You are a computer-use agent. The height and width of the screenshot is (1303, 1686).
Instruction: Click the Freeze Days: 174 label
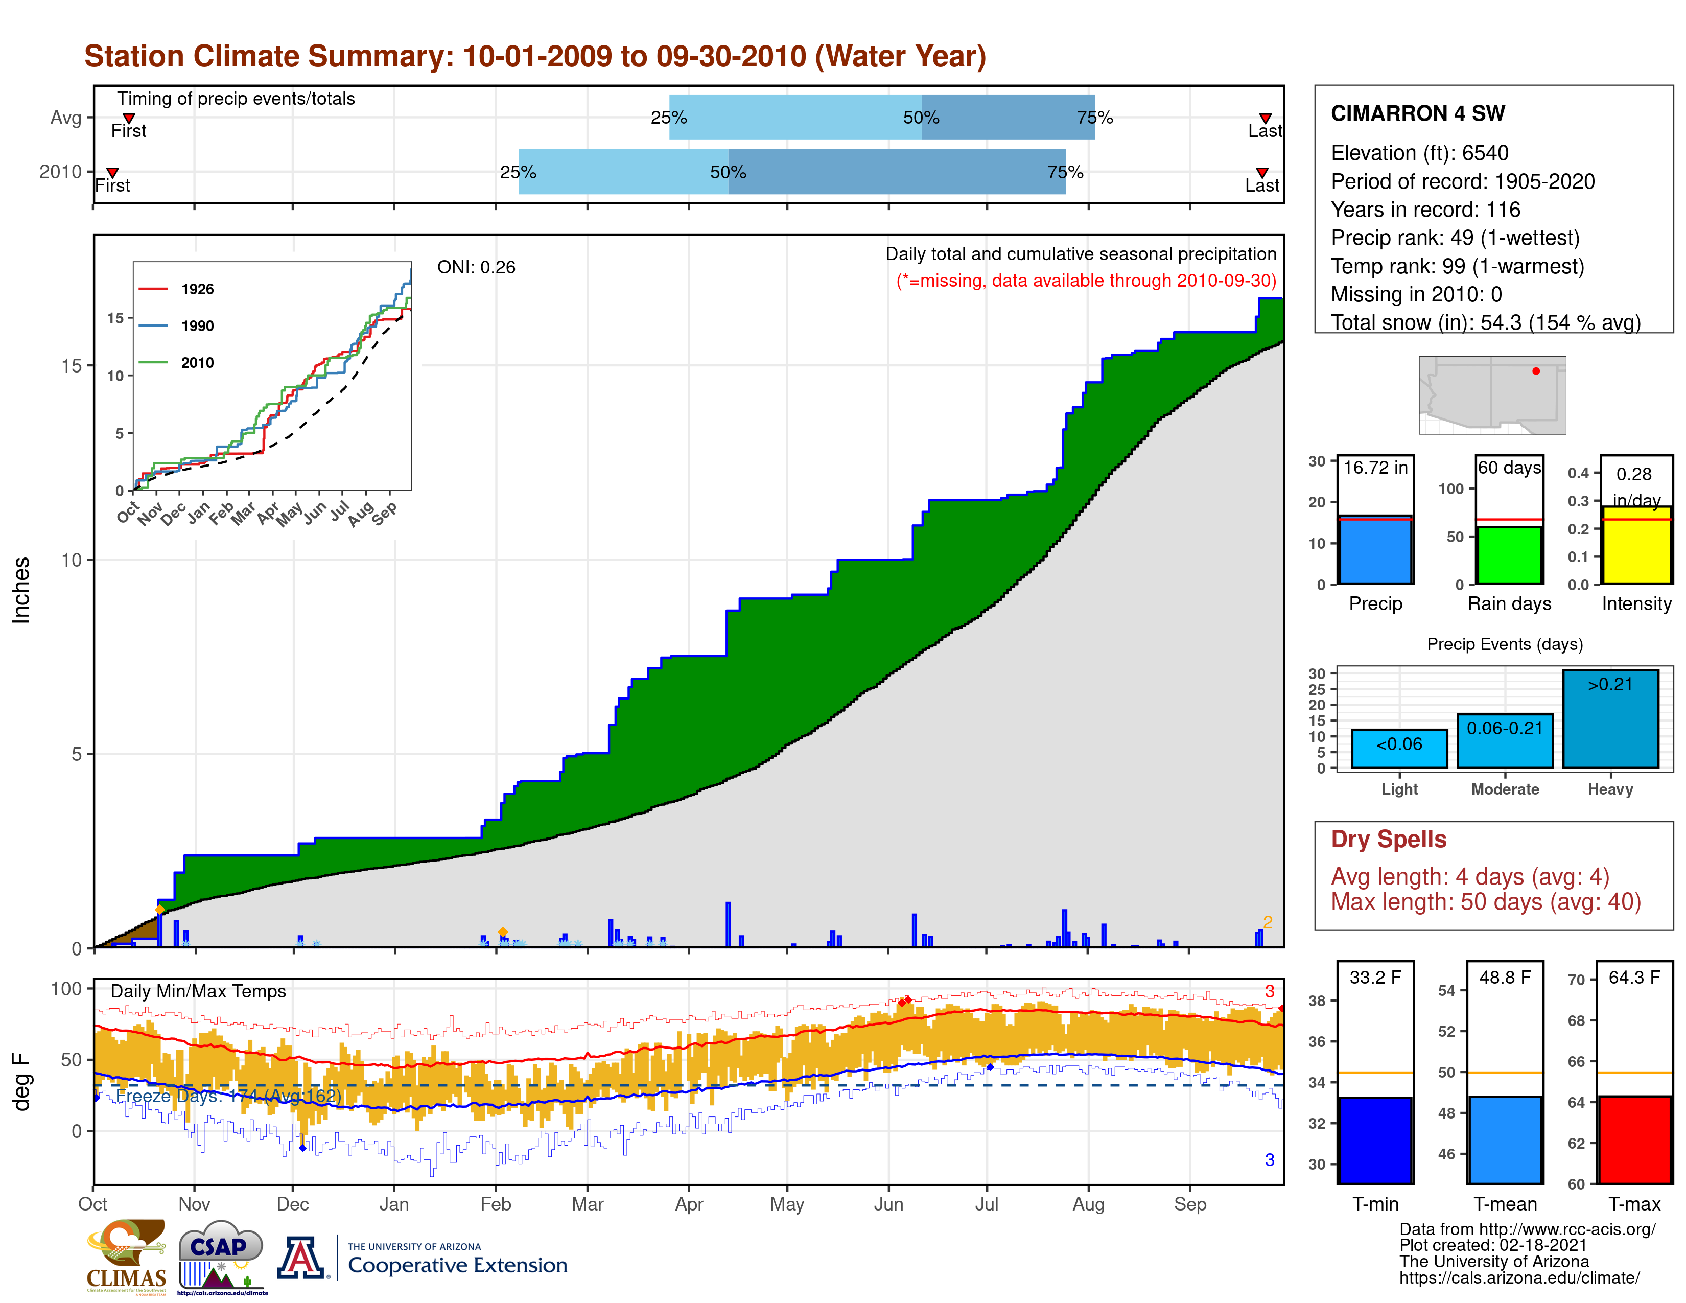(x=228, y=1096)
